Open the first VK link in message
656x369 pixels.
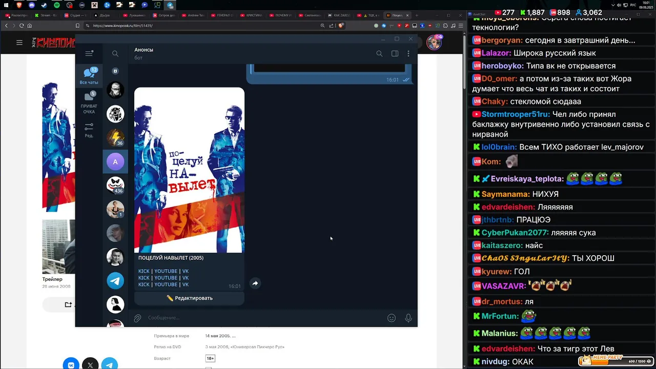click(x=186, y=271)
